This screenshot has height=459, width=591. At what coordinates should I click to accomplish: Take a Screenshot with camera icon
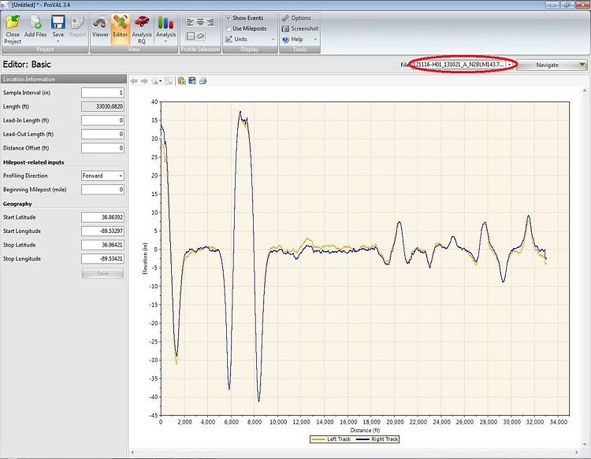point(285,28)
